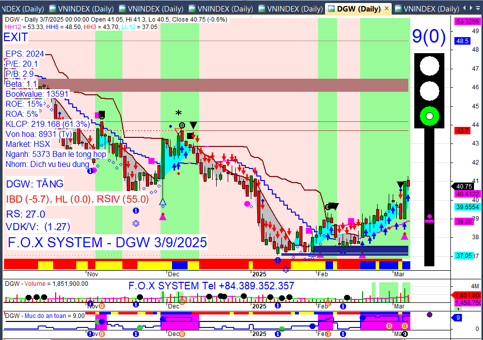
Task: Click the magenta 38.88 axis label
Action: (464, 222)
